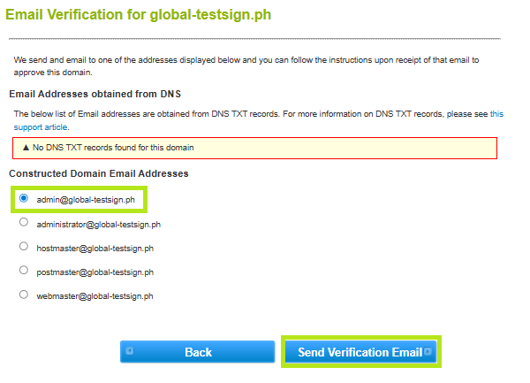Click the left arrow icon on Back button
Viewport: 530px width, 383px height.
click(x=130, y=352)
